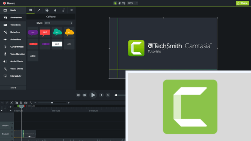Choose the small plain ABC text callout

[x=69, y=44]
